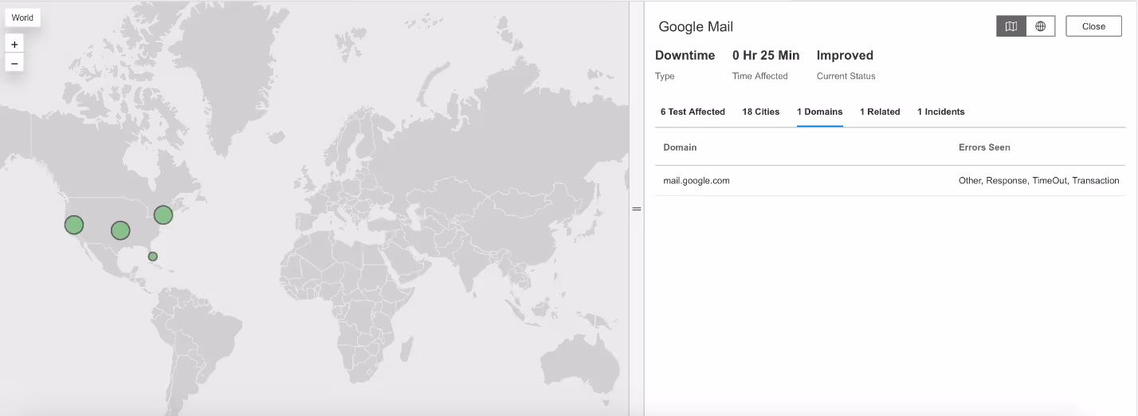Click the World breadcrumb button
Screen dimensions: 1138x416
pyautogui.click(x=22, y=18)
